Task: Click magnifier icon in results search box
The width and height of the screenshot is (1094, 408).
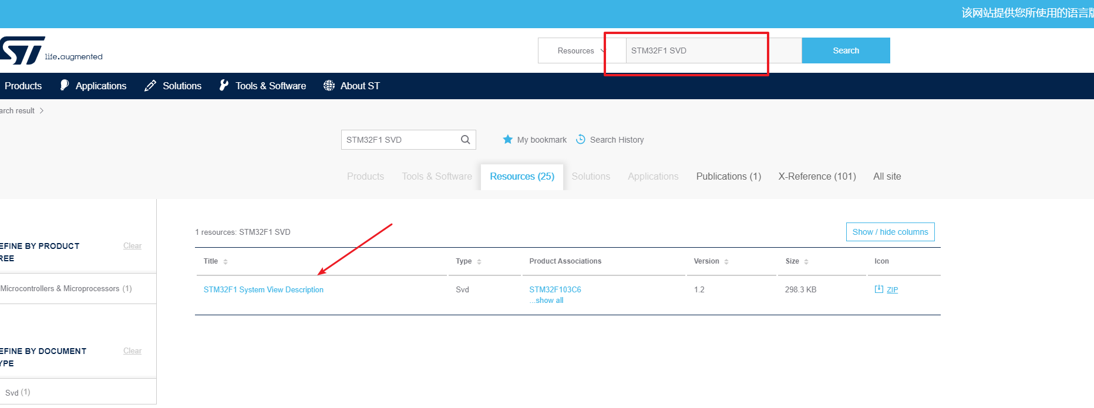Action: [x=465, y=140]
